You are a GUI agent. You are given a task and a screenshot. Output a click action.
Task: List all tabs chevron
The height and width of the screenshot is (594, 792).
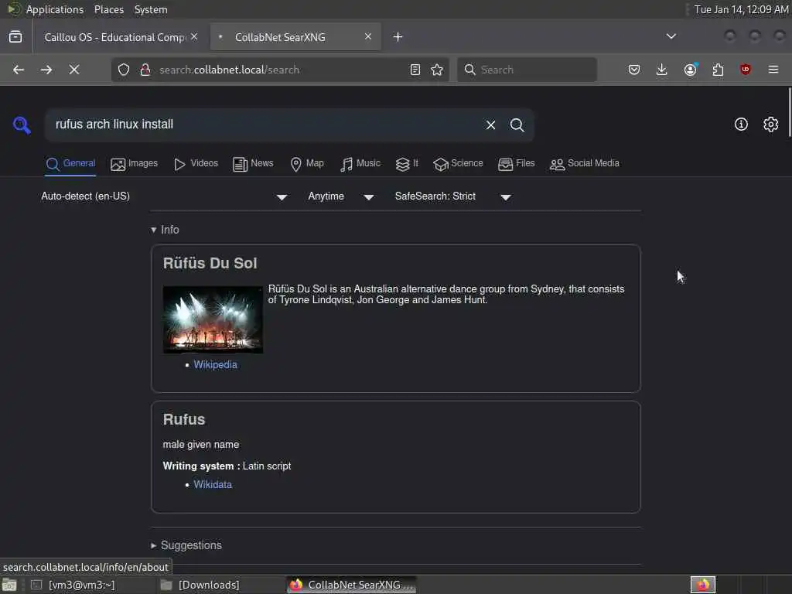coord(671,36)
